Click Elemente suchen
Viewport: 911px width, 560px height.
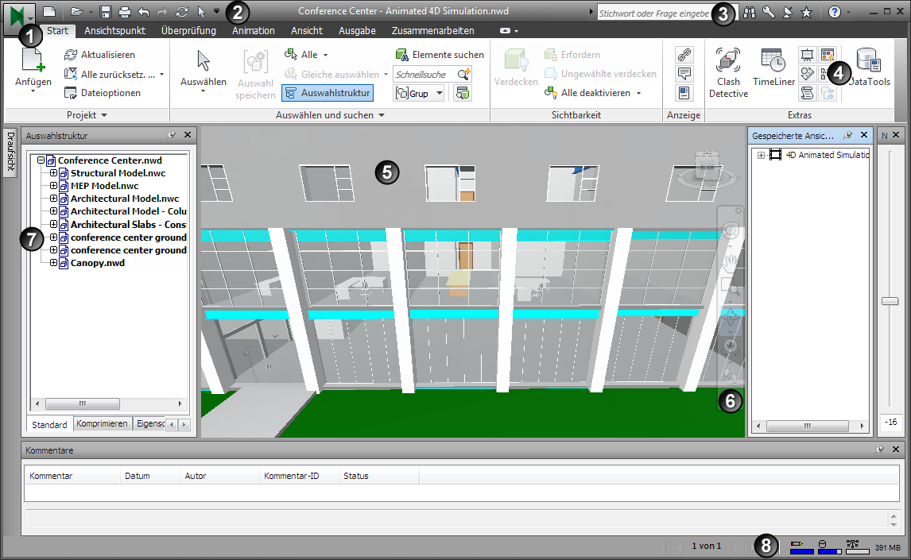pyautogui.click(x=440, y=55)
